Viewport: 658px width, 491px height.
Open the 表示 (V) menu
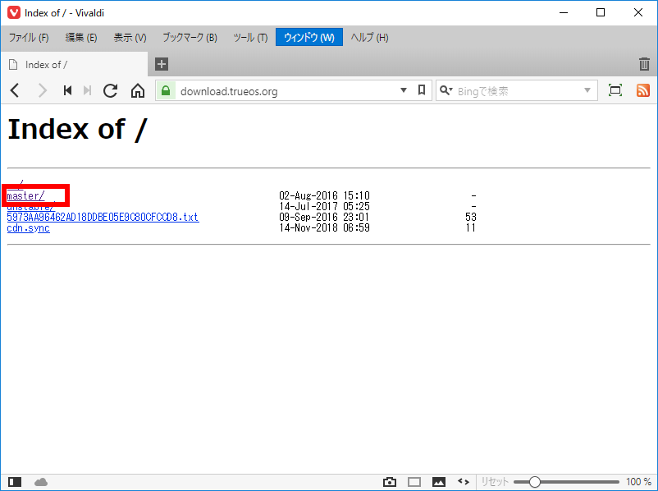click(130, 38)
